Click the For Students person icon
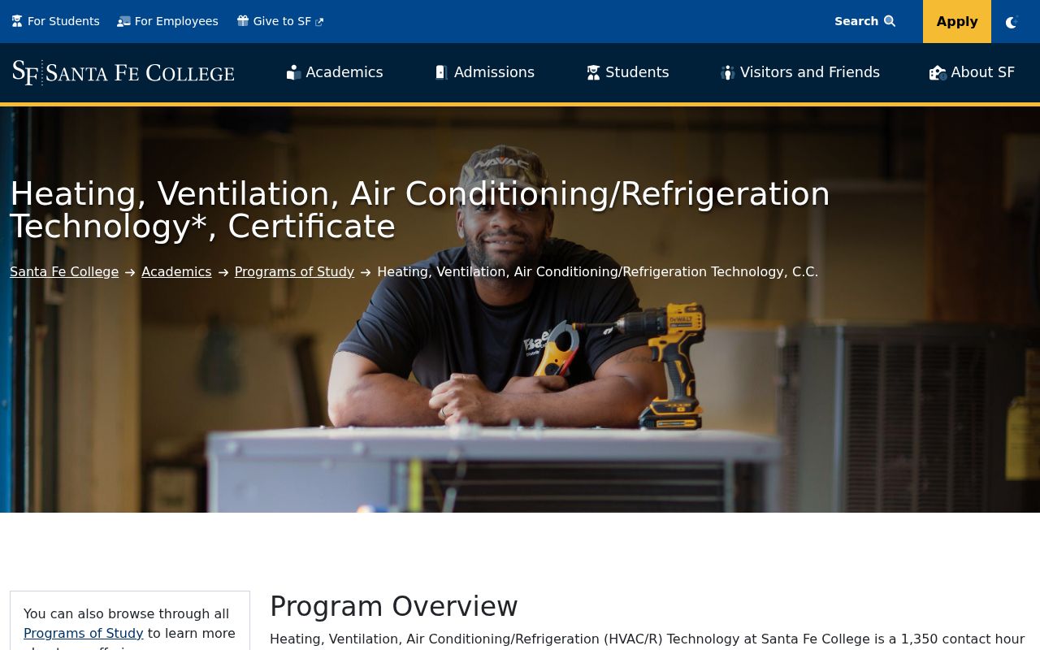 tap(17, 21)
